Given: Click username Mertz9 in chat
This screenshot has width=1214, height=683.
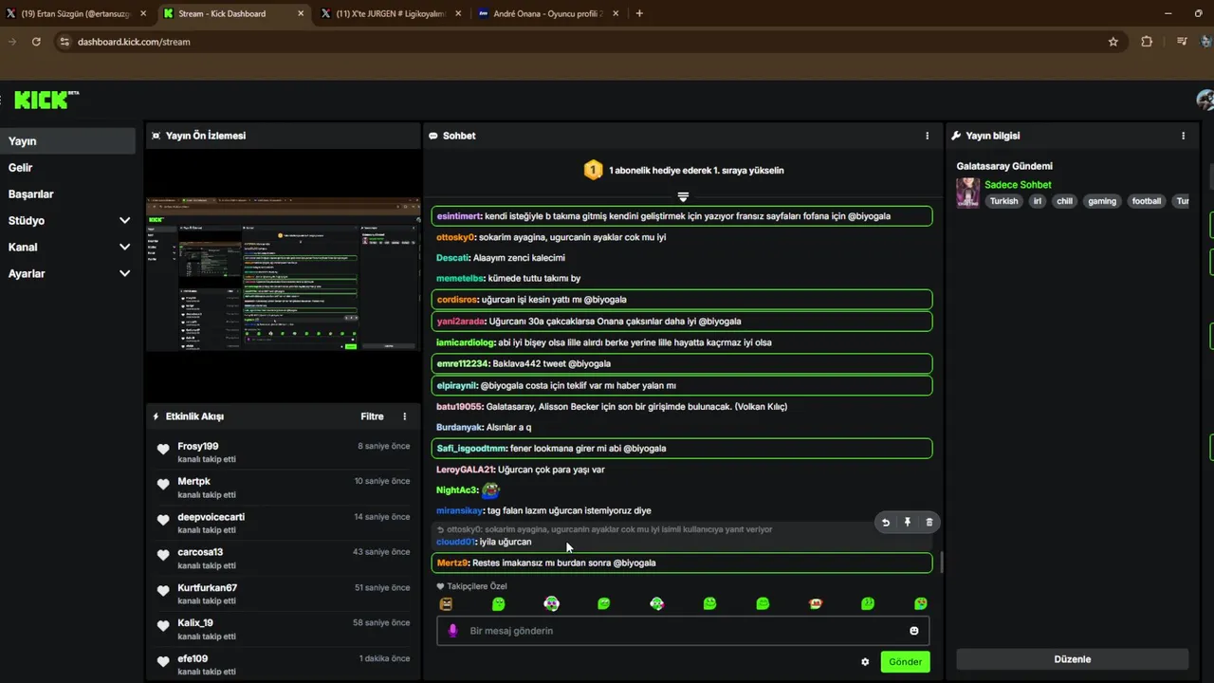Looking at the screenshot, I should (x=451, y=563).
